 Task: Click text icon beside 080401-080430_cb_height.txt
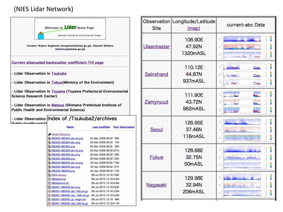[49, 199]
